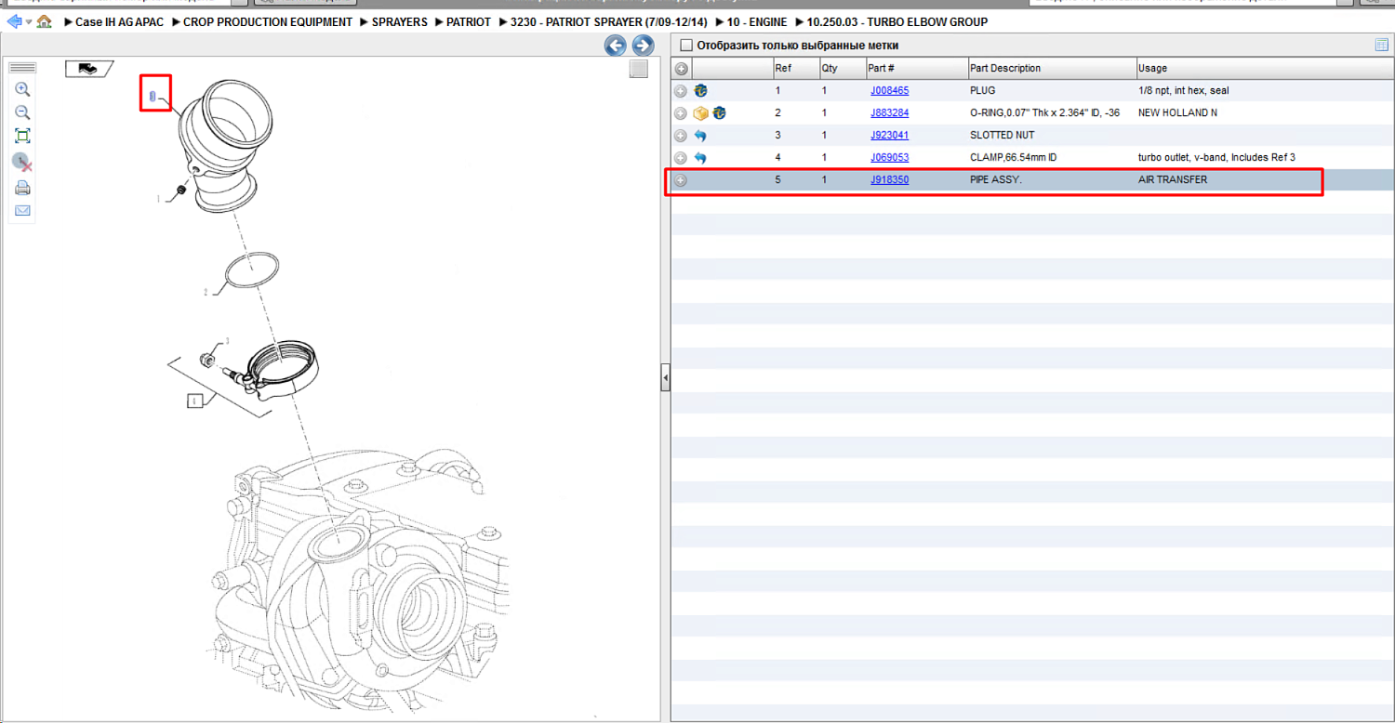Expand the PIPE ASSY. row plus icon

pos(681,180)
